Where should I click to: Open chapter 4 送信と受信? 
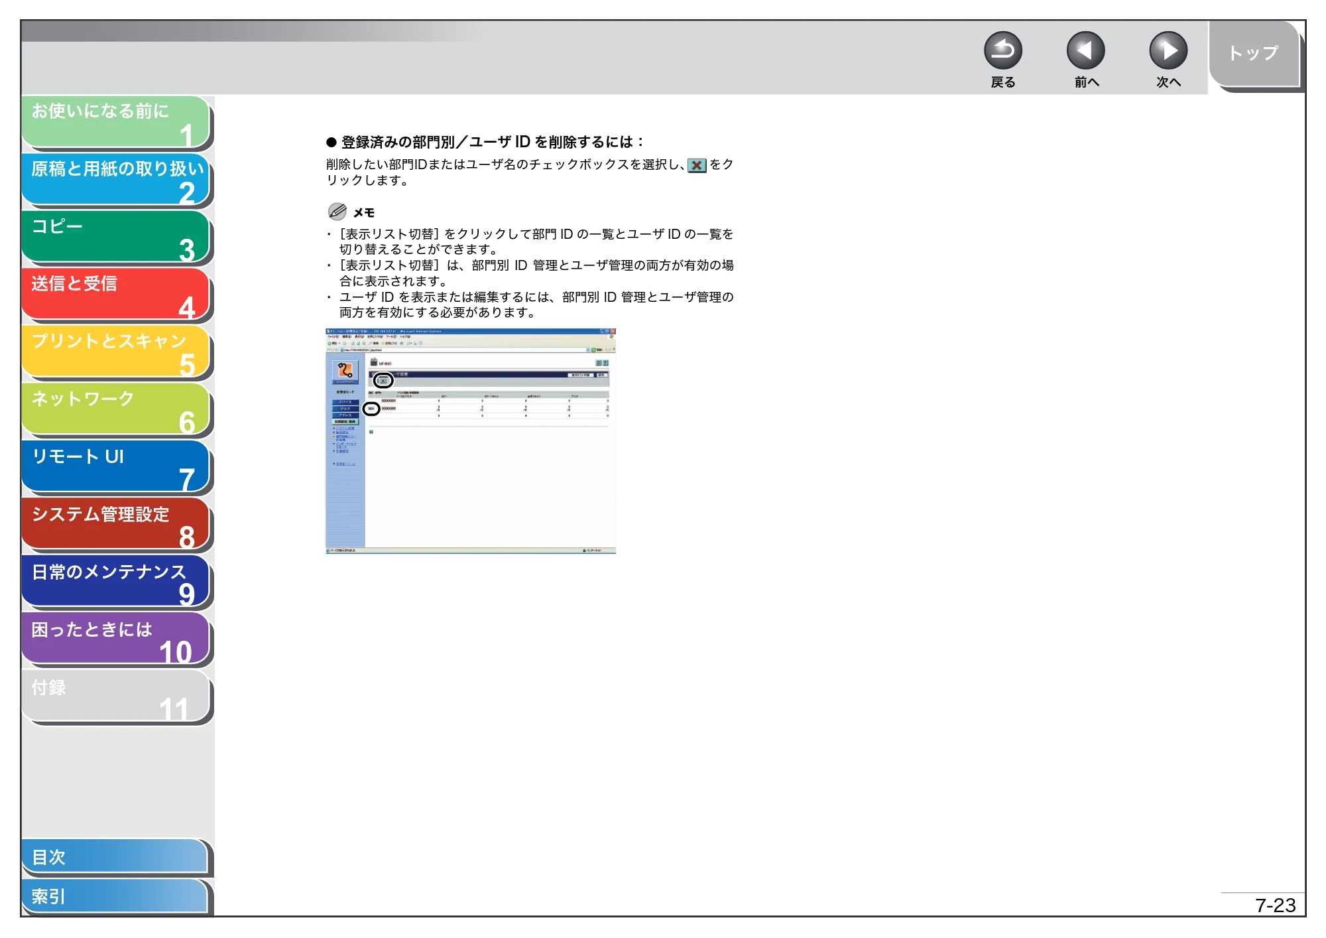pyautogui.click(x=116, y=295)
